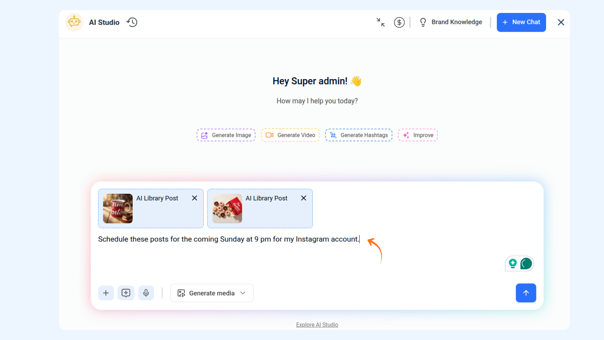This screenshot has height=340, width=604.
Task: Open the Explore AI Studio link
Action: click(317, 325)
